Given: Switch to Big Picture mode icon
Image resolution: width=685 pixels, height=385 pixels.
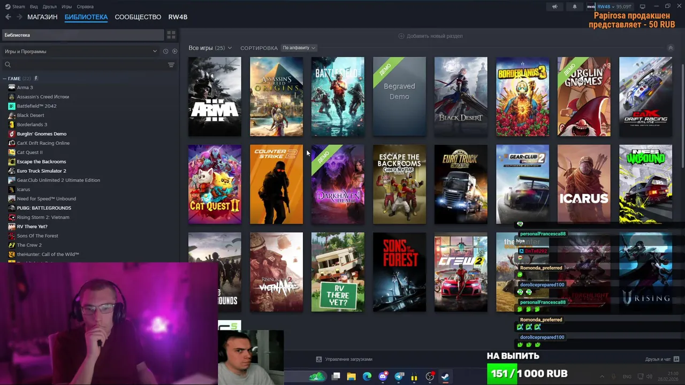Looking at the screenshot, I should click(x=642, y=6).
